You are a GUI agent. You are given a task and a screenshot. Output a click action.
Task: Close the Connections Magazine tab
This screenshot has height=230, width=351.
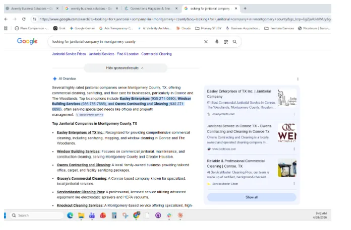click(177, 9)
